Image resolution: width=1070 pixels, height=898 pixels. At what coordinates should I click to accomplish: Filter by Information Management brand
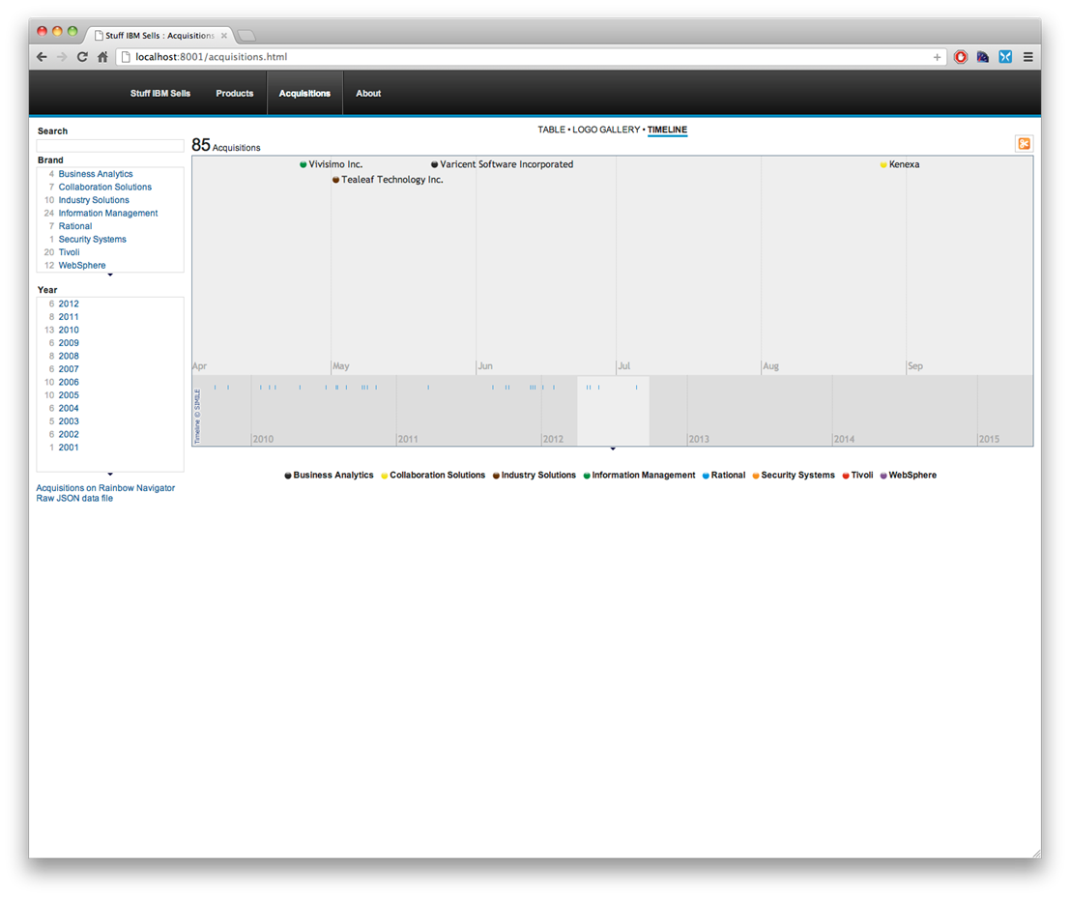click(108, 213)
